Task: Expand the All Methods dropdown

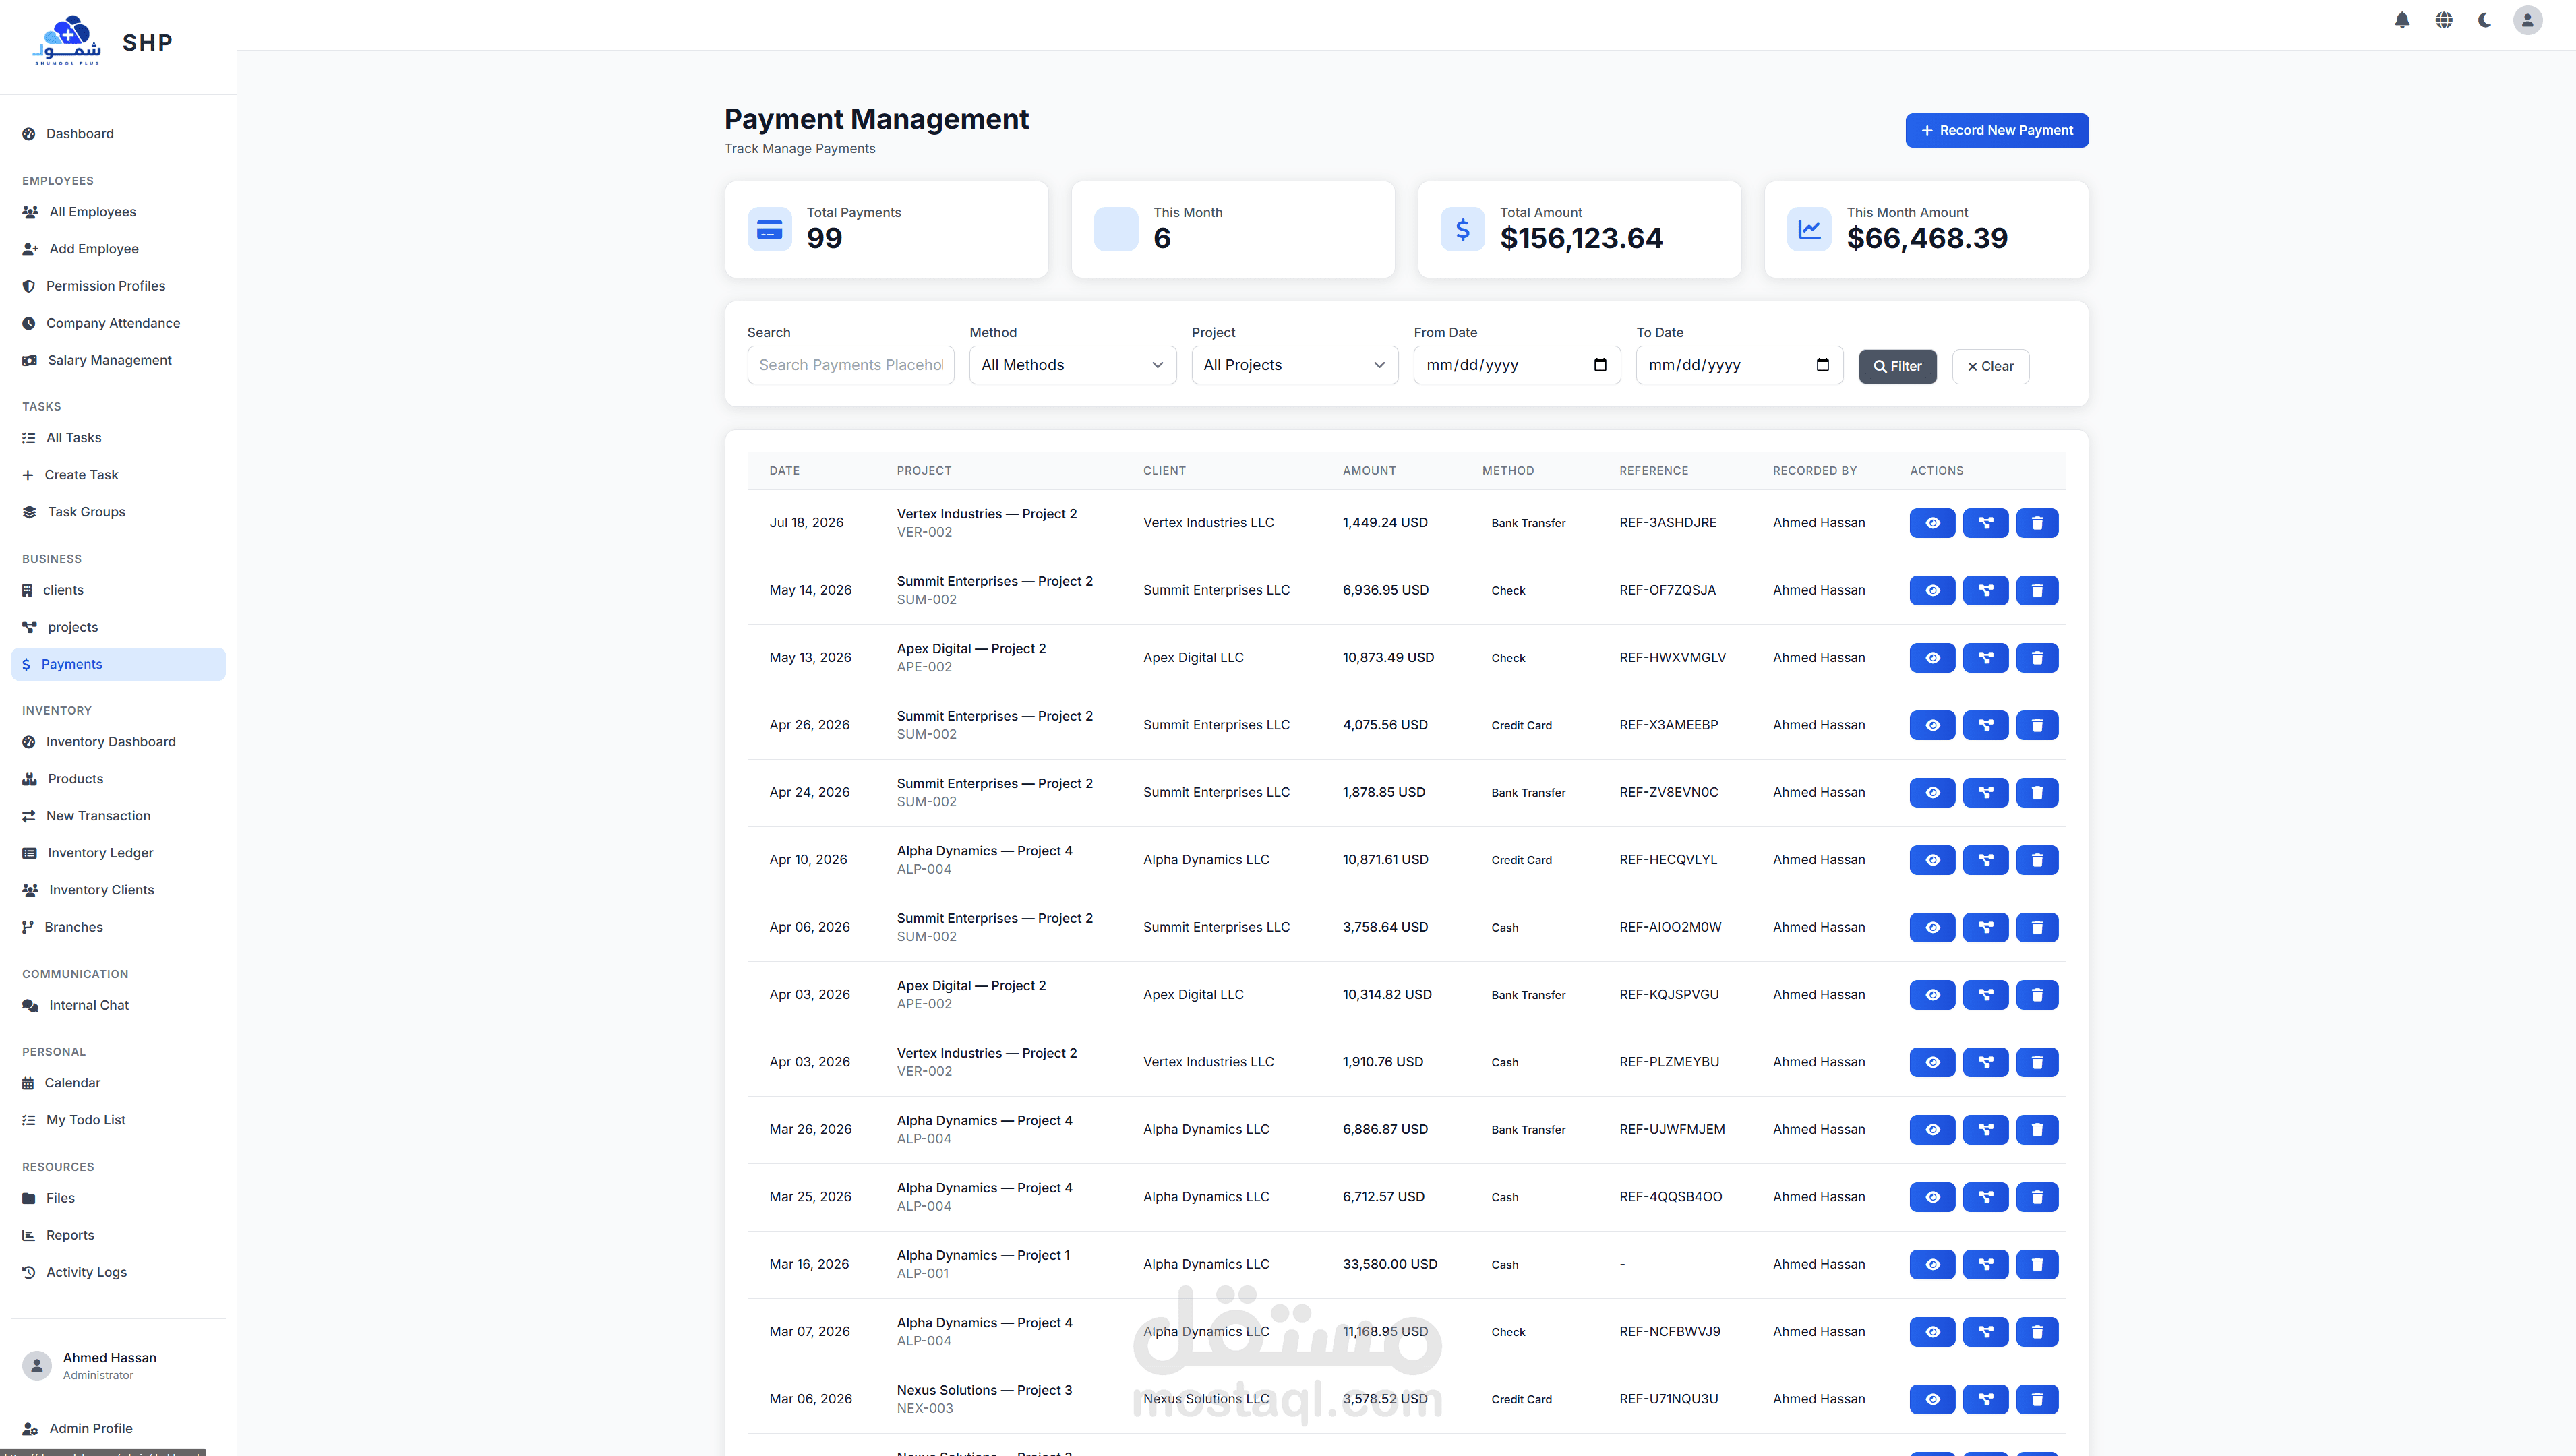Action: [1072, 365]
